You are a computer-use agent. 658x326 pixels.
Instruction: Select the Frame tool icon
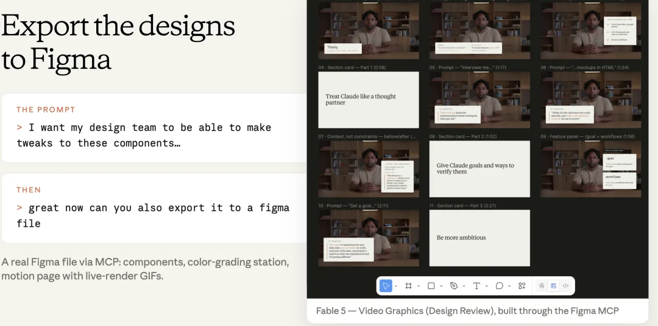pyautogui.click(x=408, y=286)
